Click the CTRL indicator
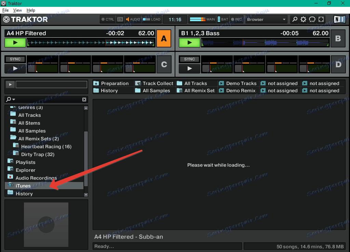Image resolution: width=350 pixels, height=252 pixels. click(108, 19)
